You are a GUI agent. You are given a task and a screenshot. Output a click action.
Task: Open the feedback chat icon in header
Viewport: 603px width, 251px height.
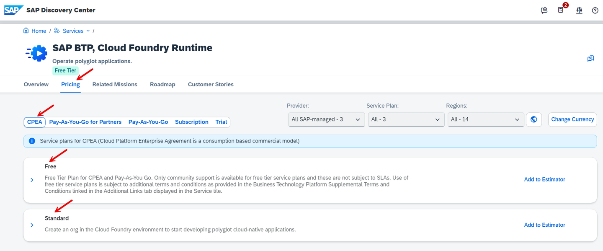tap(544, 10)
